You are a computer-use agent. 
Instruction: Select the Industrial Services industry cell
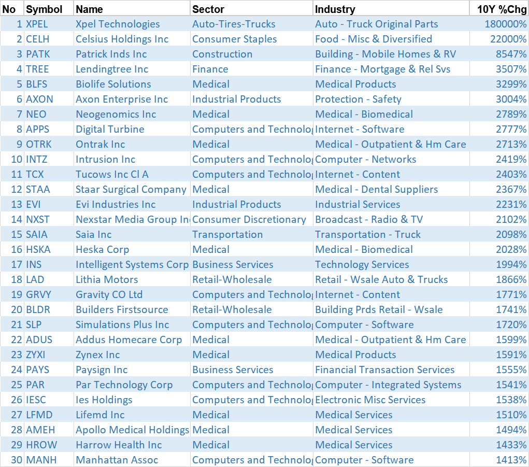coord(391,204)
